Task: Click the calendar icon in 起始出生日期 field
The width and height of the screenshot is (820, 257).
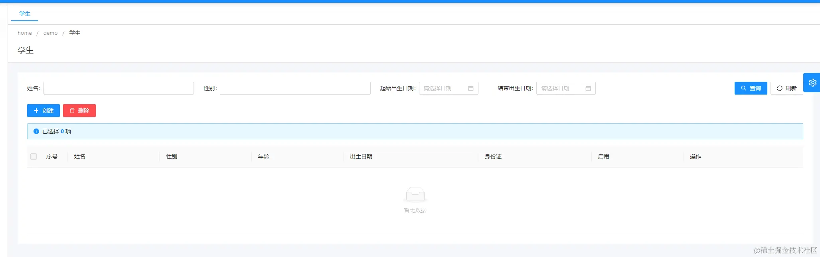Action: [x=471, y=88]
